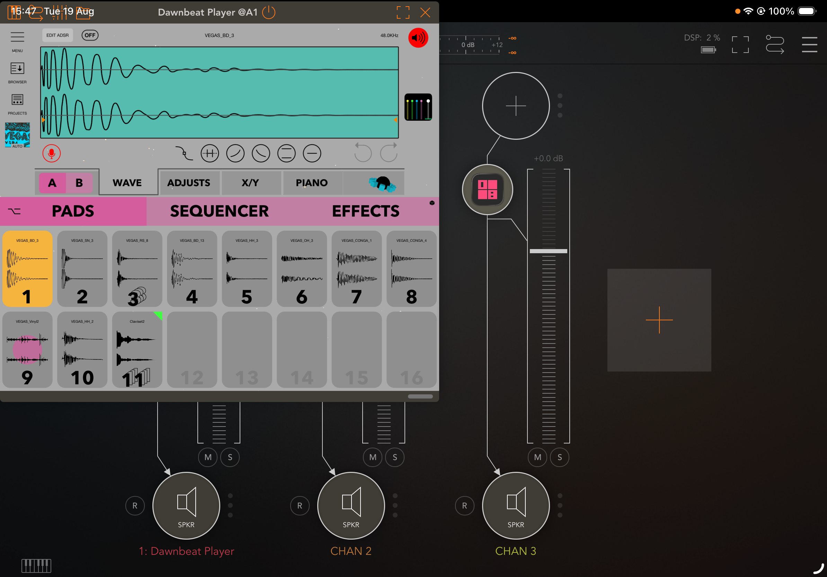
Task: Click the EDIT ADSR button
Action: click(x=57, y=35)
